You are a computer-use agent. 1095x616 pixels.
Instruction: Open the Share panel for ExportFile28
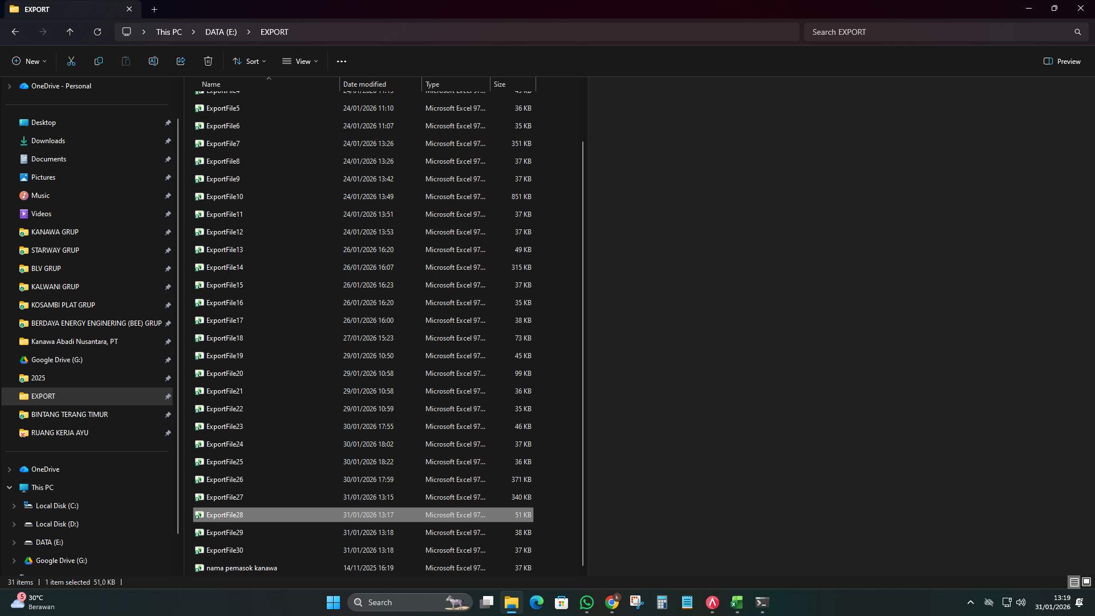(x=180, y=61)
